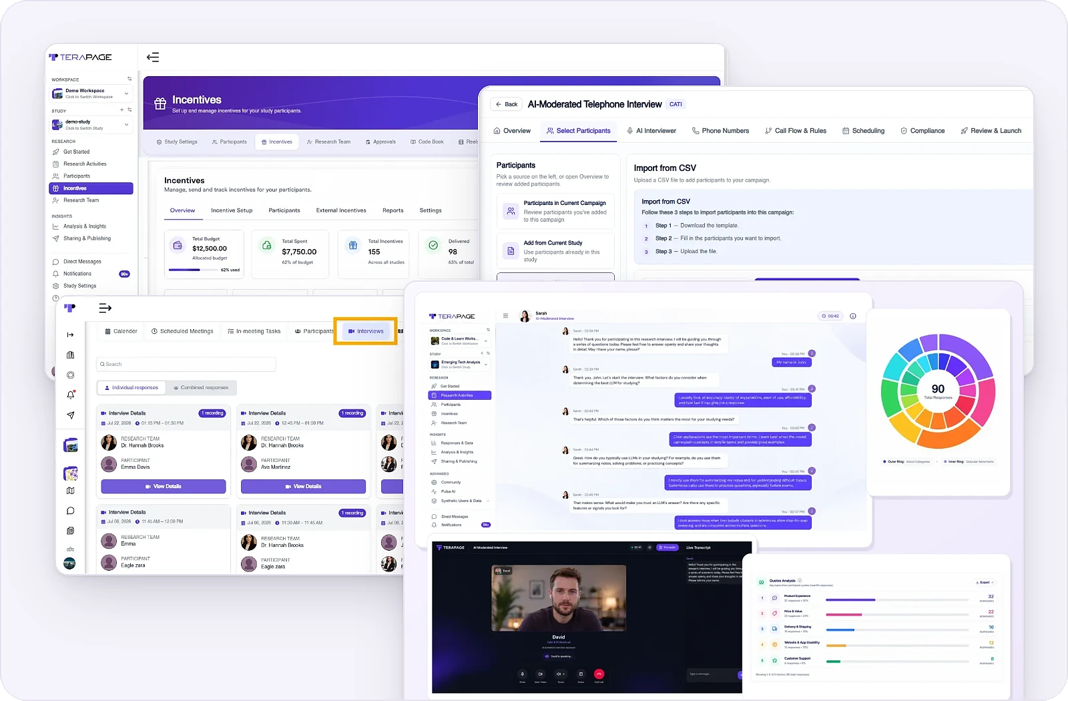Viewport: 1068px width, 701px height.
Task: Click Product Experience progress bar in Quotes Analysis
Action: point(897,600)
